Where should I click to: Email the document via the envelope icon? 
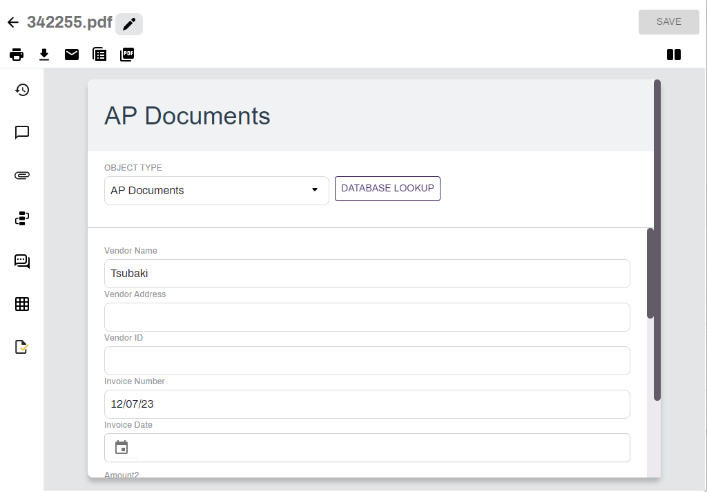click(72, 55)
